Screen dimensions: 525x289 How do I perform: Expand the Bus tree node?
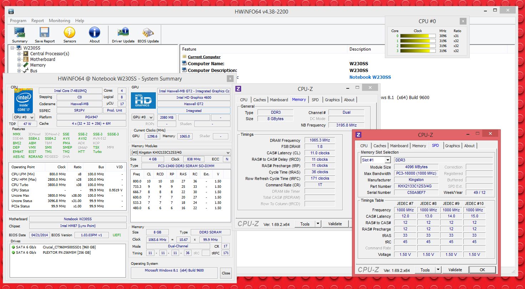coord(19,71)
